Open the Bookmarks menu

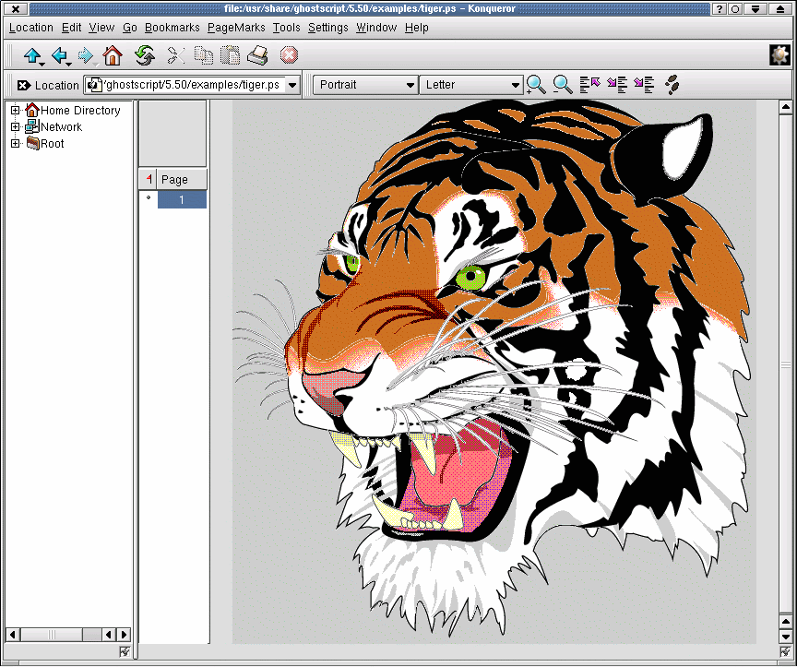pyautogui.click(x=172, y=28)
